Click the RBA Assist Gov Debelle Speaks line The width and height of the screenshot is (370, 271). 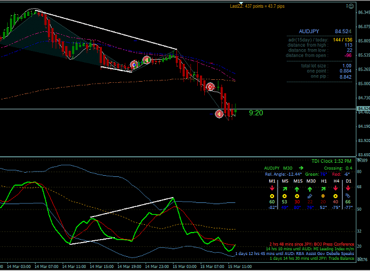pyautogui.click(x=295, y=254)
